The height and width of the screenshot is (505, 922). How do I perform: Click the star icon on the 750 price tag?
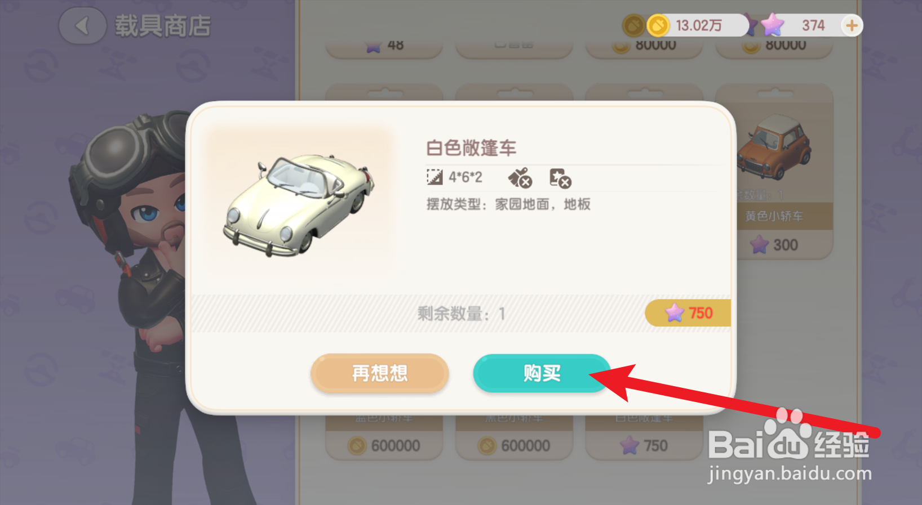[x=675, y=312]
